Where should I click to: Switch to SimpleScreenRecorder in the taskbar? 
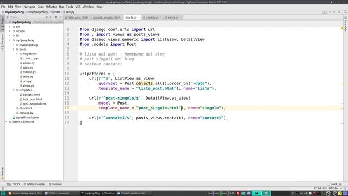(132, 193)
